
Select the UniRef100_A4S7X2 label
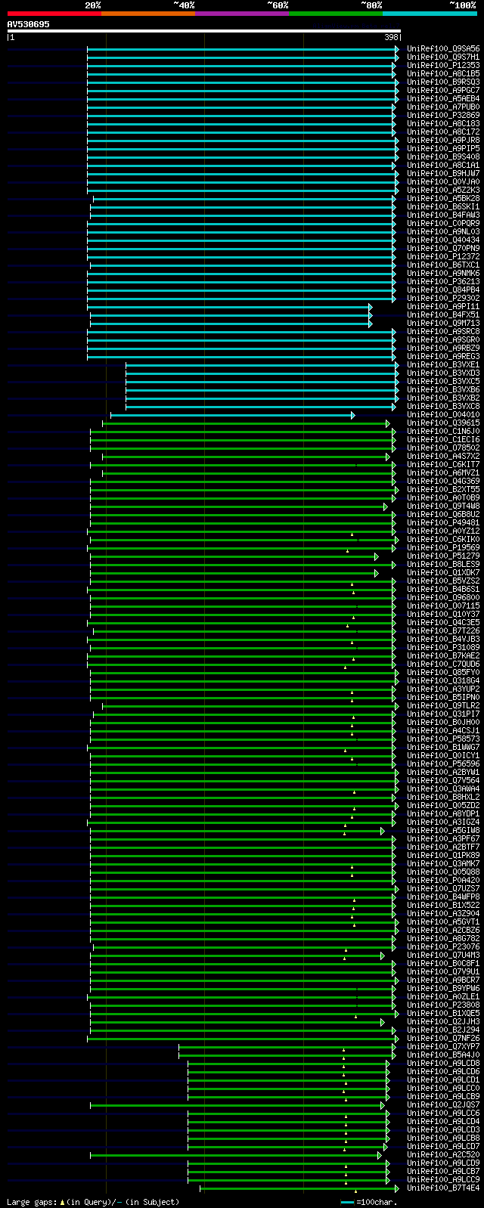pos(443,456)
